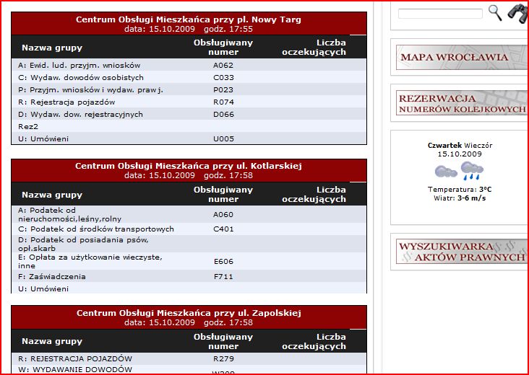Click the Wiatr: 3-6 m/s reading
This screenshot has height=375, width=529.
tap(460, 198)
